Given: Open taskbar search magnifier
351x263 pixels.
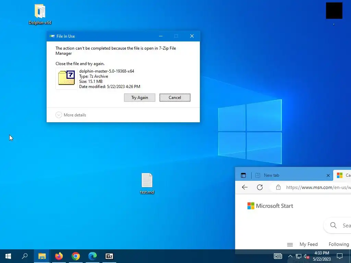Looking at the screenshot, I should [25, 256].
